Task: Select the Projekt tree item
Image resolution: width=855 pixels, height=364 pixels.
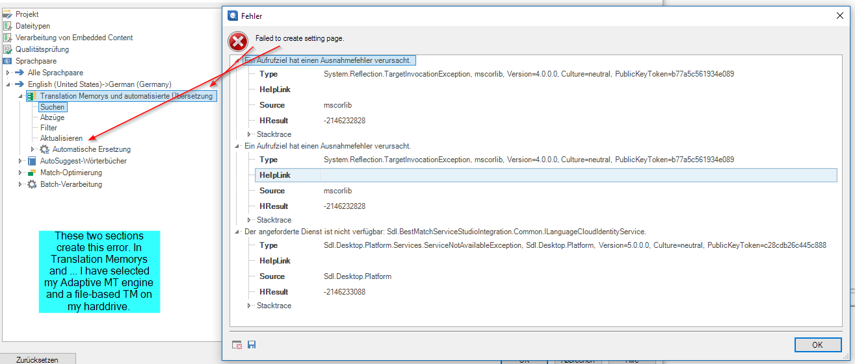Action: (x=27, y=14)
